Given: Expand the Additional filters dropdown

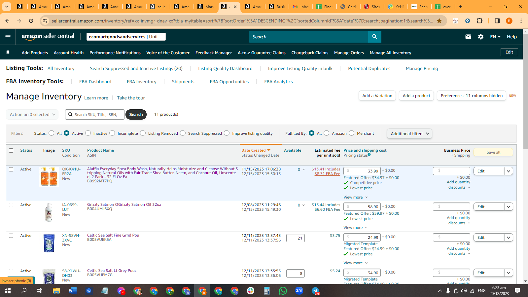Looking at the screenshot, I should [x=409, y=133].
